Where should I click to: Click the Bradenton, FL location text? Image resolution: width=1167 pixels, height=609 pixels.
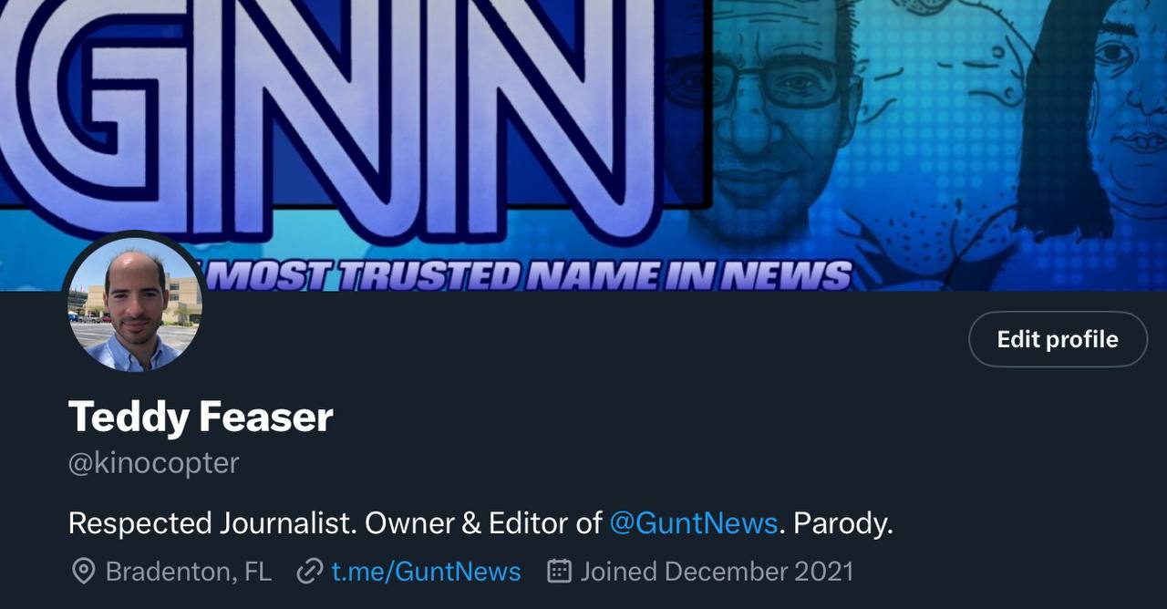click(189, 572)
